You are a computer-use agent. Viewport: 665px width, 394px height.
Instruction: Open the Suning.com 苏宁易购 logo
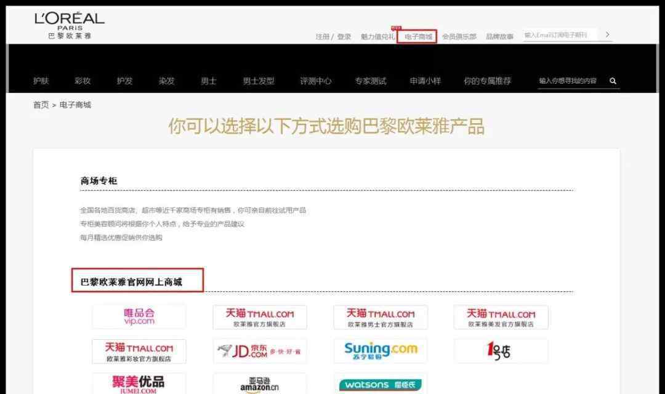(381, 351)
